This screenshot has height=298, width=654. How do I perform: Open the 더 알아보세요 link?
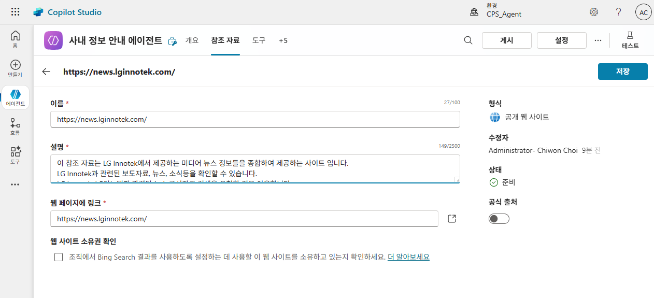[408, 257]
